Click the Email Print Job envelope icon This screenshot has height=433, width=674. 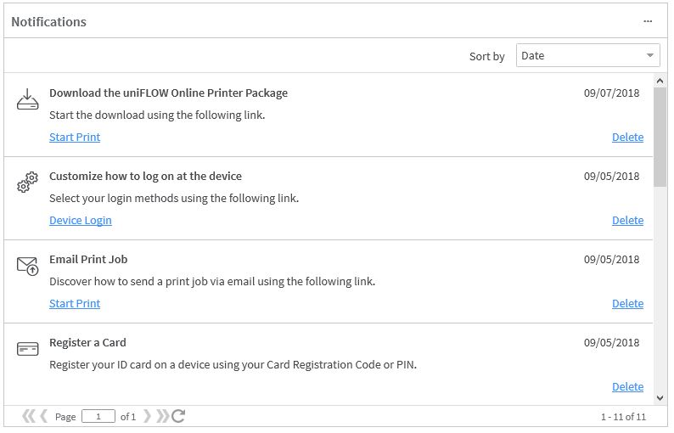(x=27, y=266)
